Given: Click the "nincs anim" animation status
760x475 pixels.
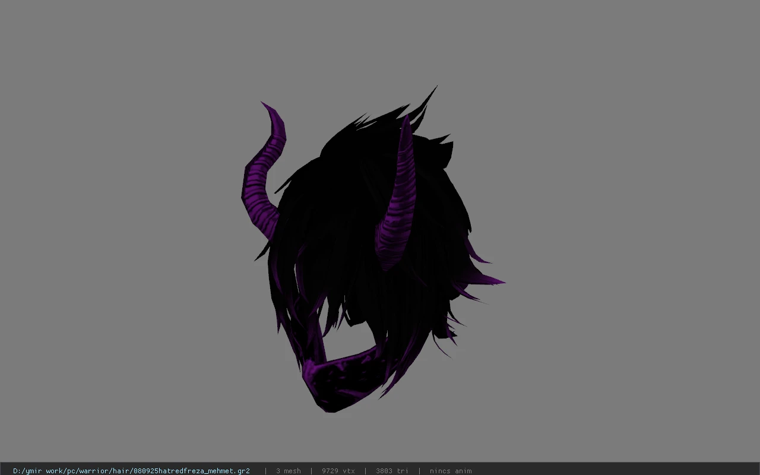Looking at the screenshot, I should [451, 471].
